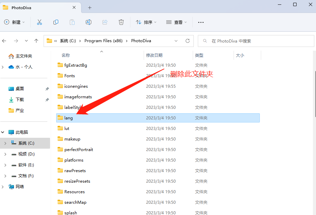
Task: Click the fgExtractBg folder icon
Action: (x=60, y=65)
